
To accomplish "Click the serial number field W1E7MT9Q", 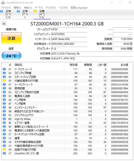I will (69, 34).
